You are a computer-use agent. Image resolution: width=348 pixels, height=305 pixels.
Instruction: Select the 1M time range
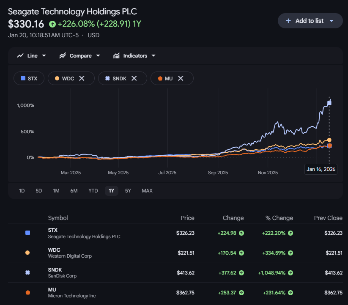coord(56,191)
